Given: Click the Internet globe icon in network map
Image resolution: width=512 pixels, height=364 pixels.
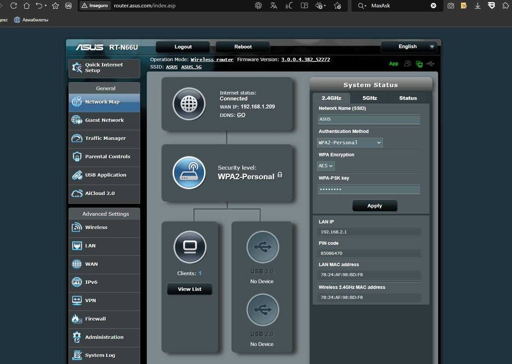Looking at the screenshot, I should (189, 105).
